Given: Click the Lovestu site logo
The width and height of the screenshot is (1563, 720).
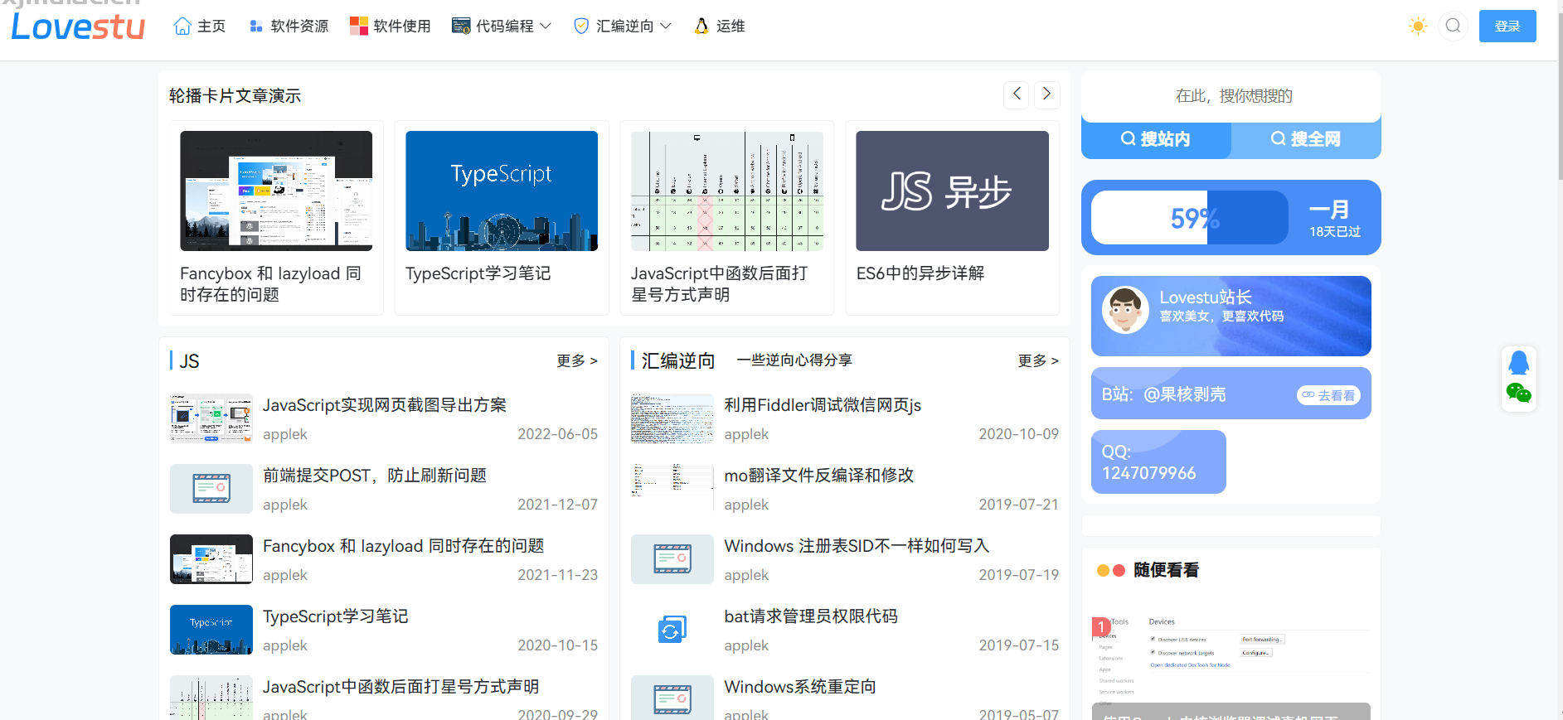Looking at the screenshot, I should click(78, 27).
